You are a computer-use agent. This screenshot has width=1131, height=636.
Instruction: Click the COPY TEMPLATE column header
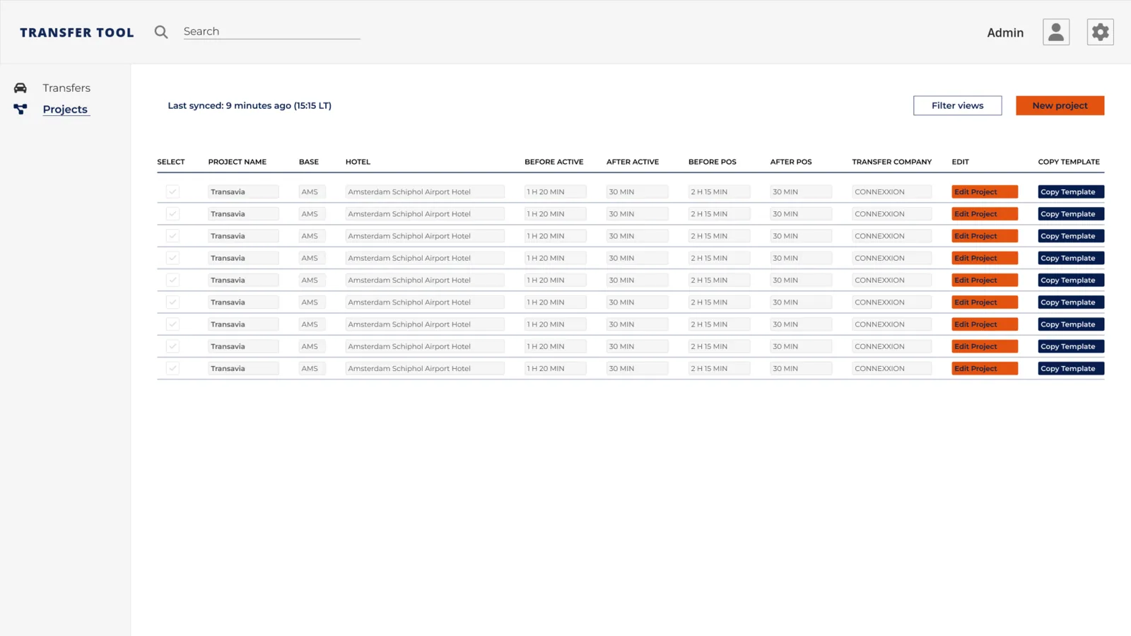1069,162
